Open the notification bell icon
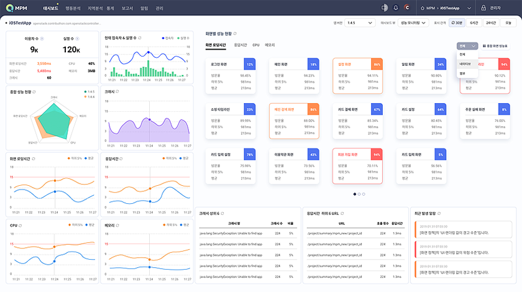 pyautogui.click(x=395, y=7)
